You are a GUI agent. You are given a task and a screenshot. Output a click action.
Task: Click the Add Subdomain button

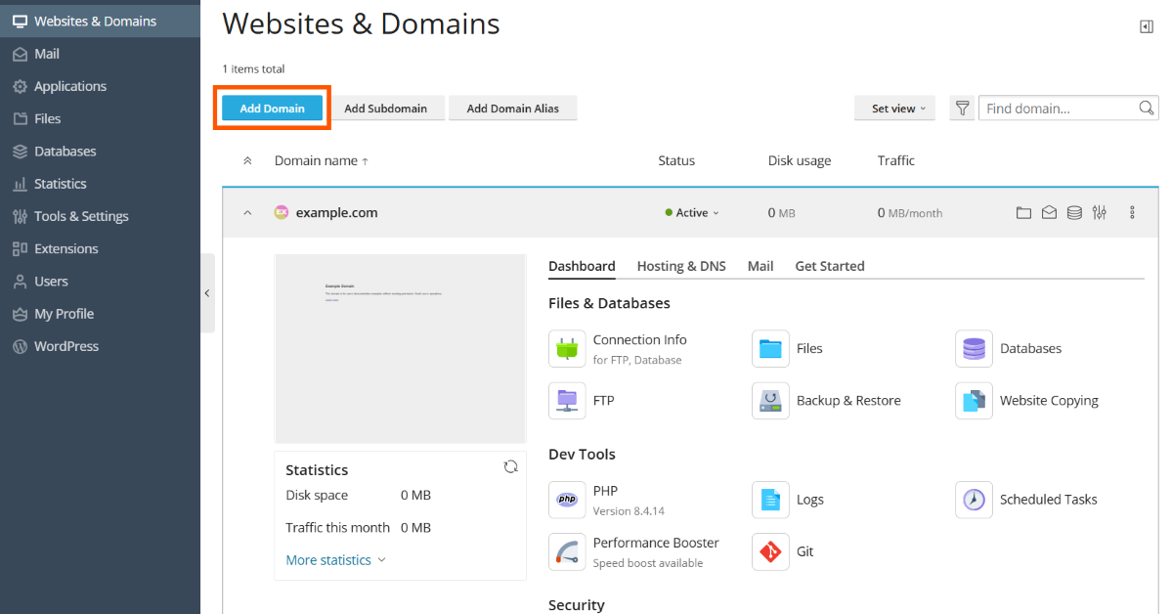pos(385,109)
